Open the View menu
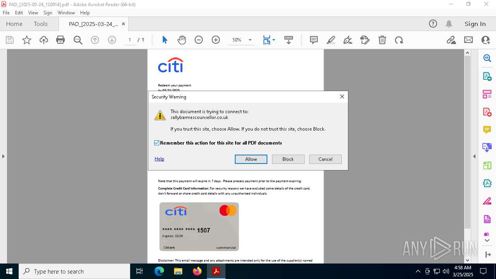The image size is (496, 279). click(33, 13)
